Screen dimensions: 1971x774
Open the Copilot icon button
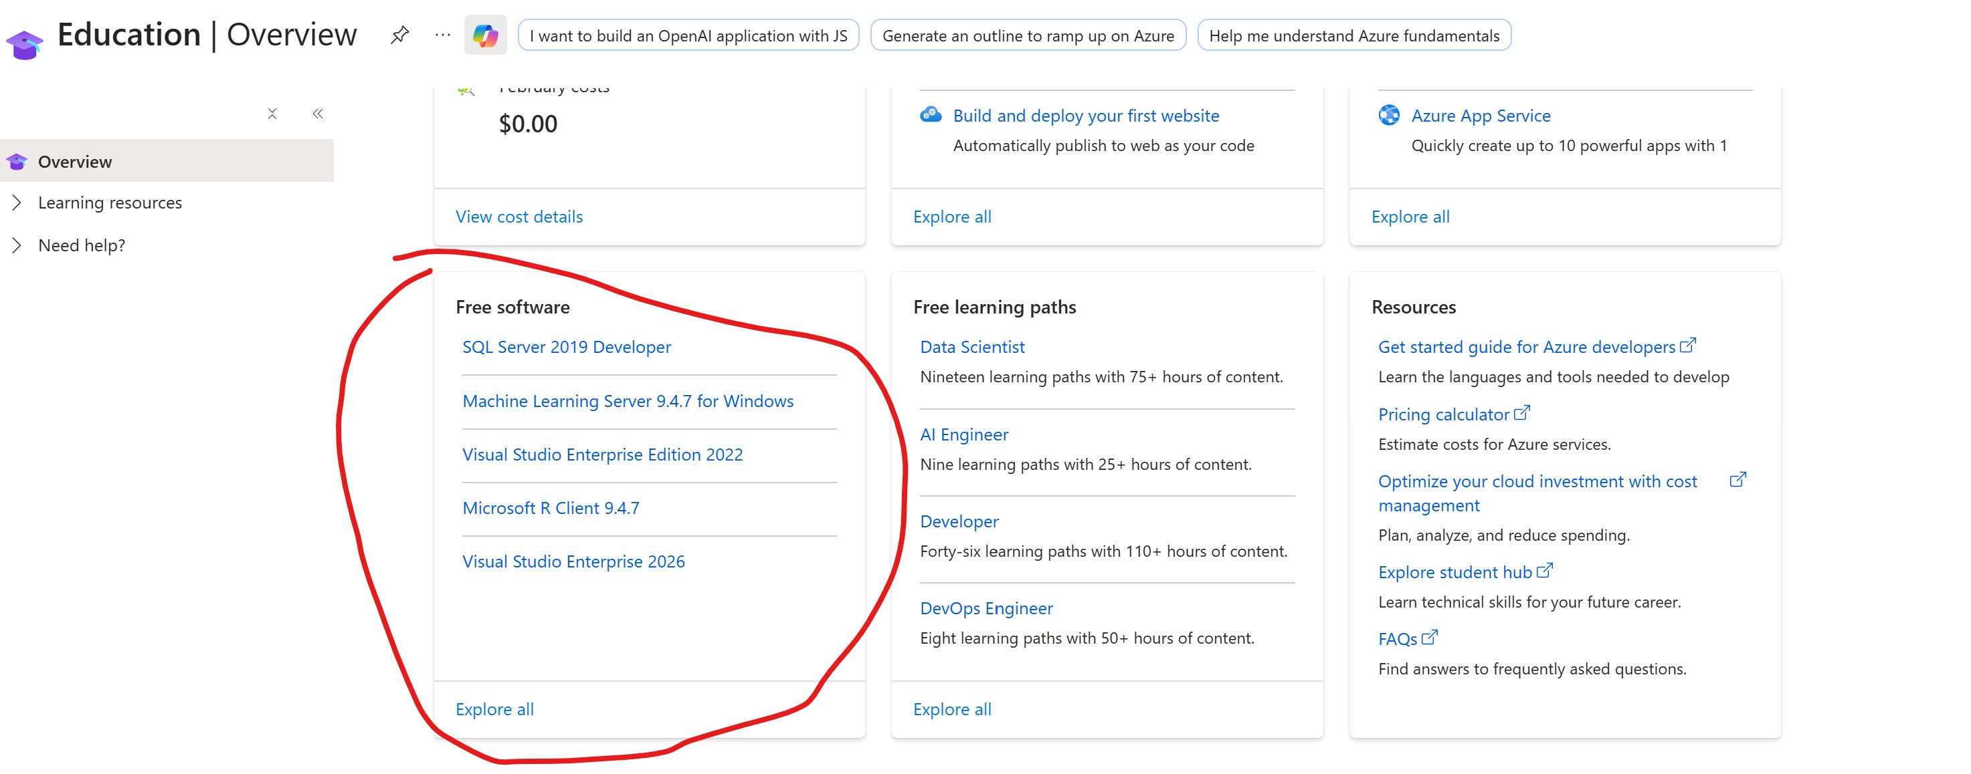[x=485, y=35]
